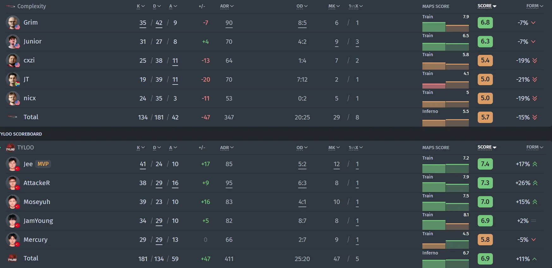This screenshot has width=552, height=268.
Task: Click Grim's green 6.8 score badge
Action: click(x=485, y=23)
